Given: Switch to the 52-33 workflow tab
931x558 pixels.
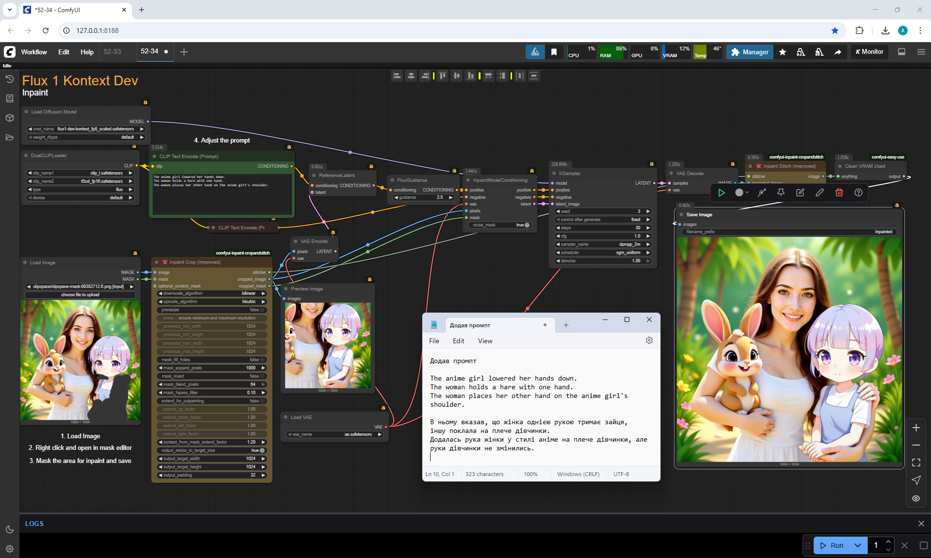Looking at the screenshot, I should [112, 51].
